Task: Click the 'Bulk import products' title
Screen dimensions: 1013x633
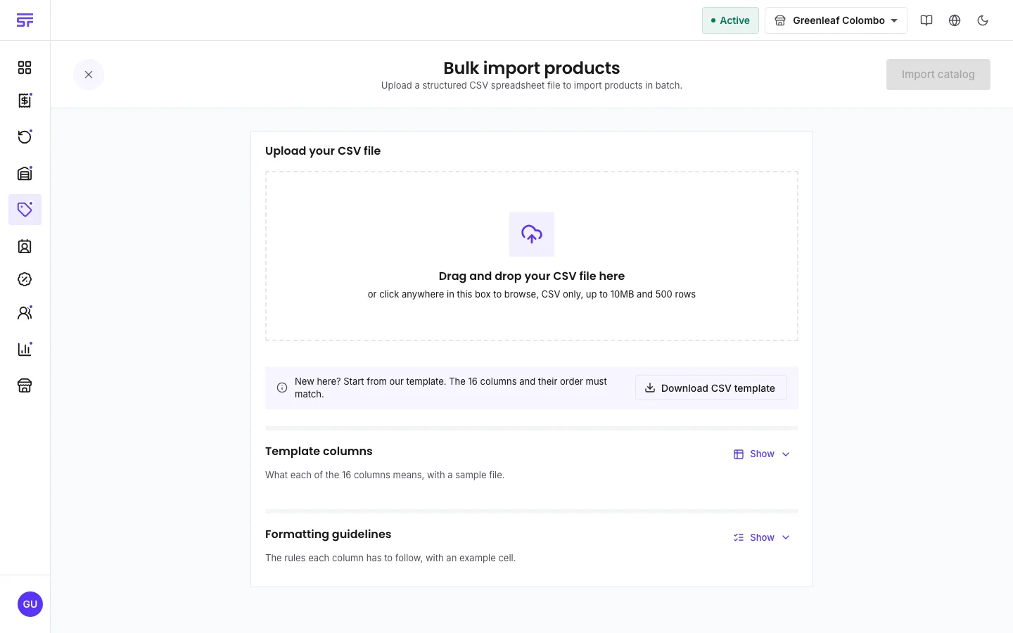Action: pos(532,68)
